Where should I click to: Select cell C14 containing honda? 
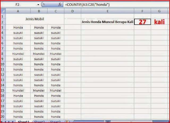56,85
